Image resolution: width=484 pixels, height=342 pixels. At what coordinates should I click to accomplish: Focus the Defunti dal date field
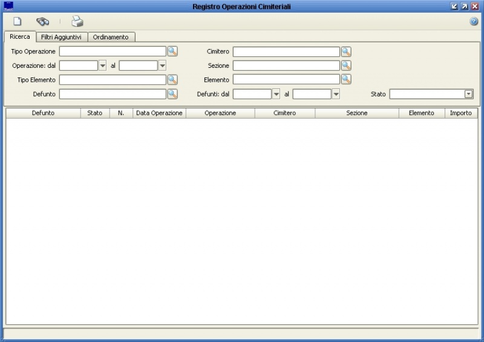click(x=252, y=94)
